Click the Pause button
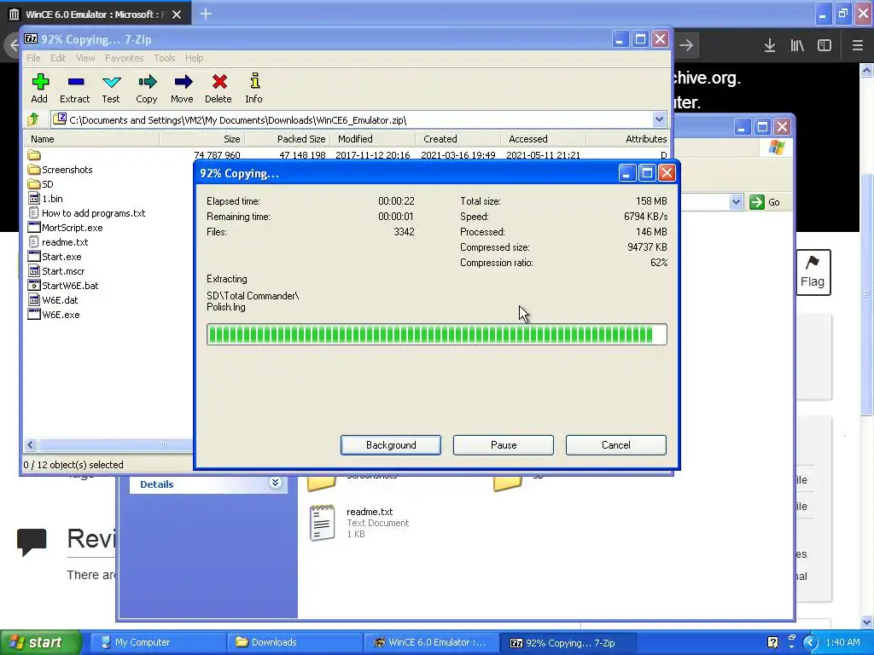Screen dimensions: 874x655 504,445
